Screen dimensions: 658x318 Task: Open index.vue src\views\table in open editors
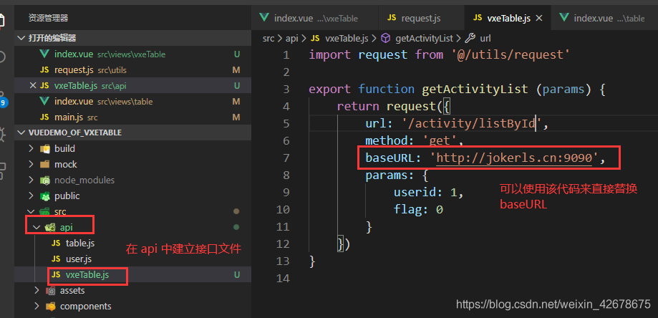coord(132,102)
